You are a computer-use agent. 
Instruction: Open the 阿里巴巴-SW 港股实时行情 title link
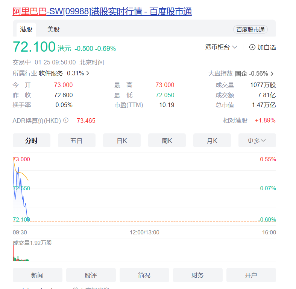coord(102,12)
